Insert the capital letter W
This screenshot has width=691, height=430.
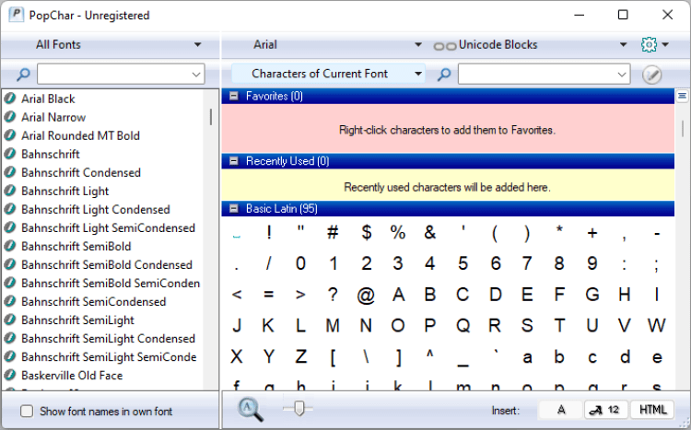coord(657,326)
